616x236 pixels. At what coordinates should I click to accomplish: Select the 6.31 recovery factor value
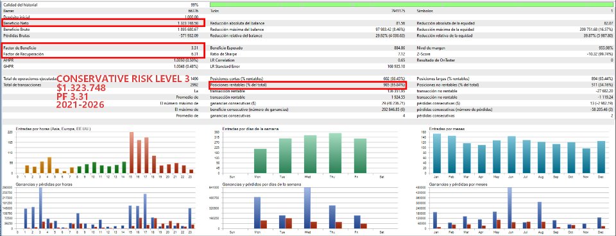tap(194, 54)
